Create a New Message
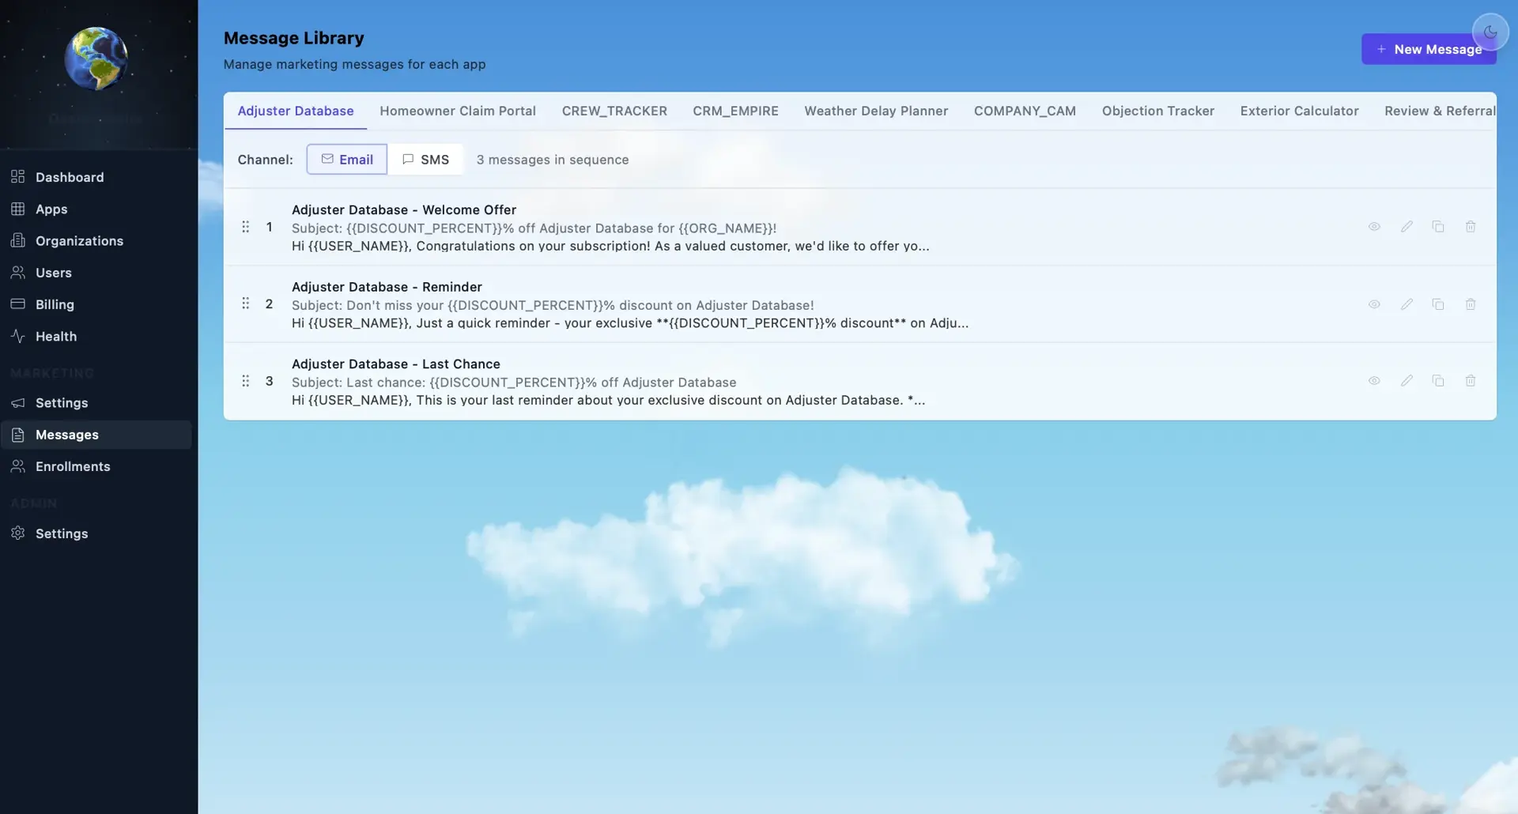 pos(1429,49)
